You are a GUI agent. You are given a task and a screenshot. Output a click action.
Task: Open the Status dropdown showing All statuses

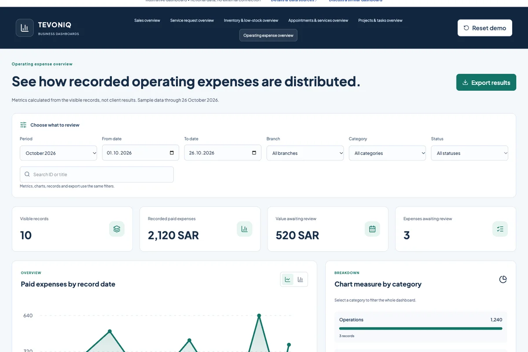pyautogui.click(x=469, y=153)
